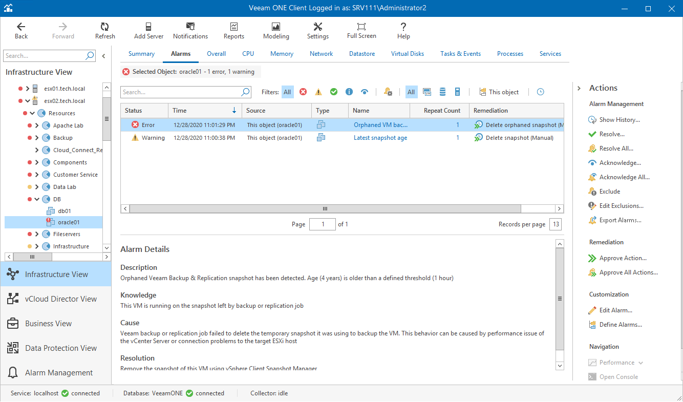Toggle the datastore object type filter
This screenshot has height=402, width=683.
[x=442, y=92]
